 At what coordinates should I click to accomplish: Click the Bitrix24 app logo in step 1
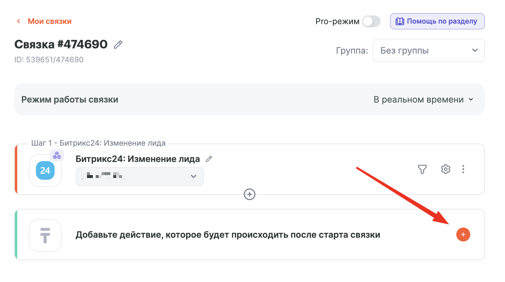tap(45, 170)
